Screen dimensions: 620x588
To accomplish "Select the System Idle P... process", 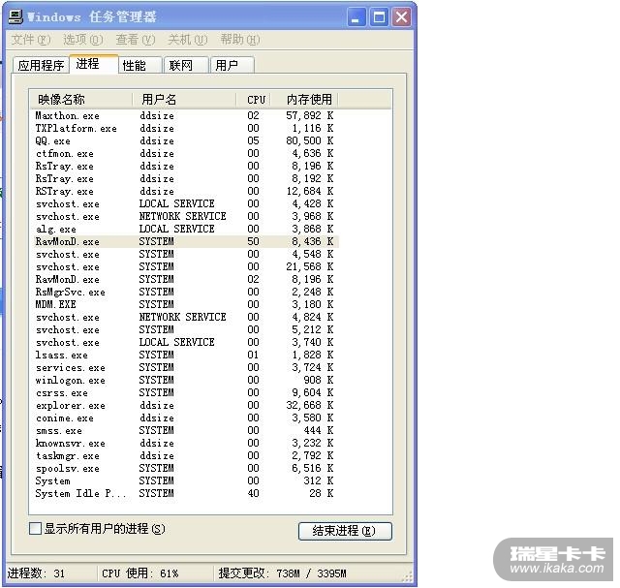I will (187, 493).
